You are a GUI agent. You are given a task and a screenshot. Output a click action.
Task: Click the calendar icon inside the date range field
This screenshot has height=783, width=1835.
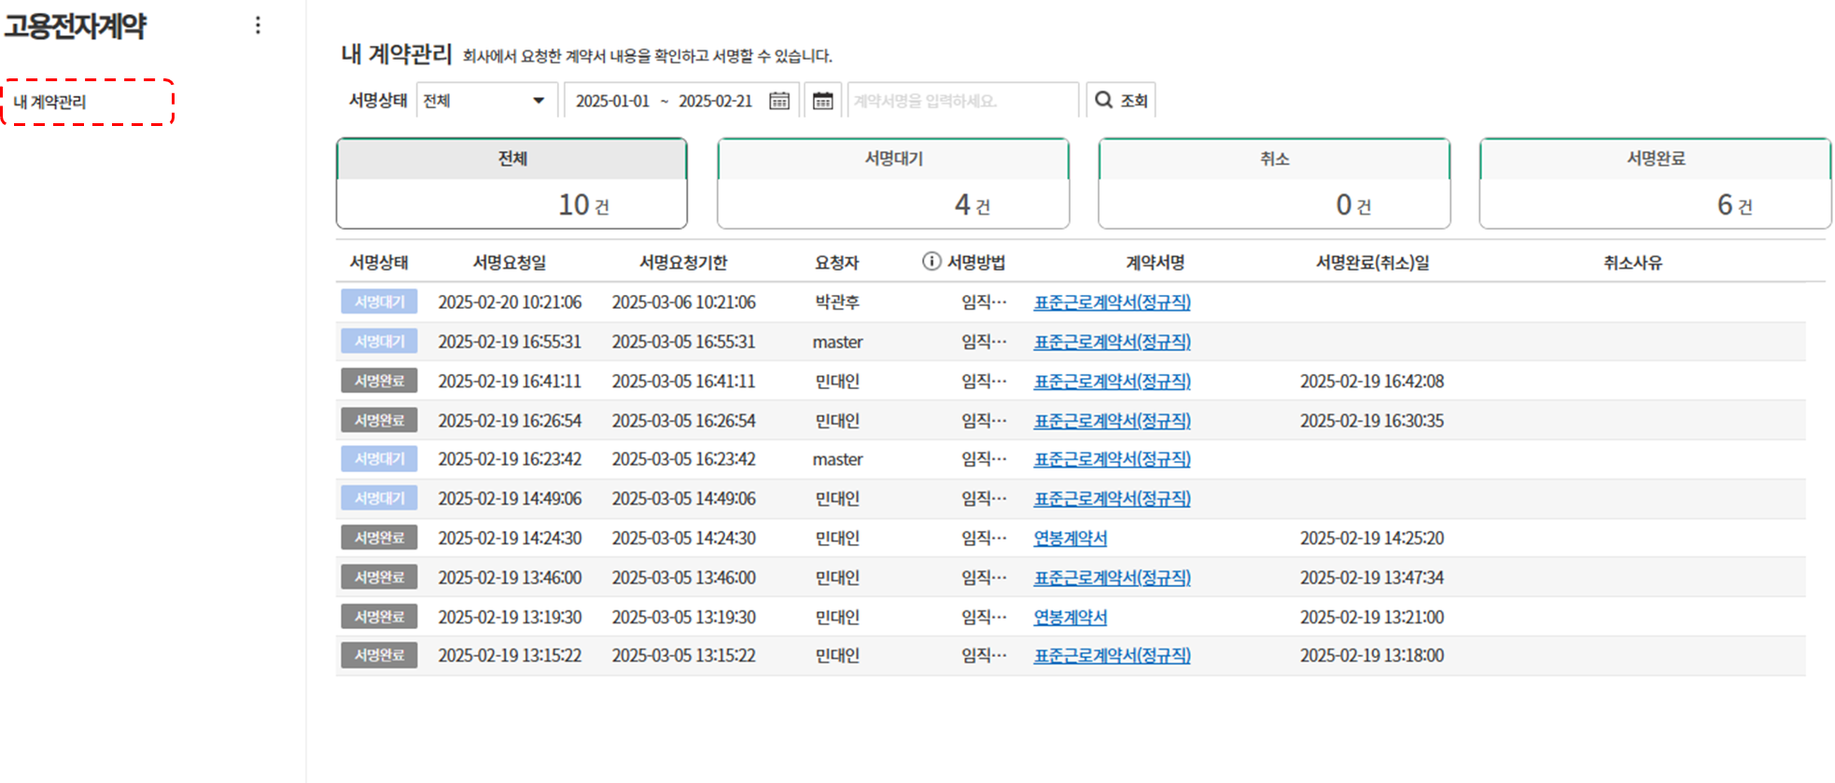[x=778, y=101]
